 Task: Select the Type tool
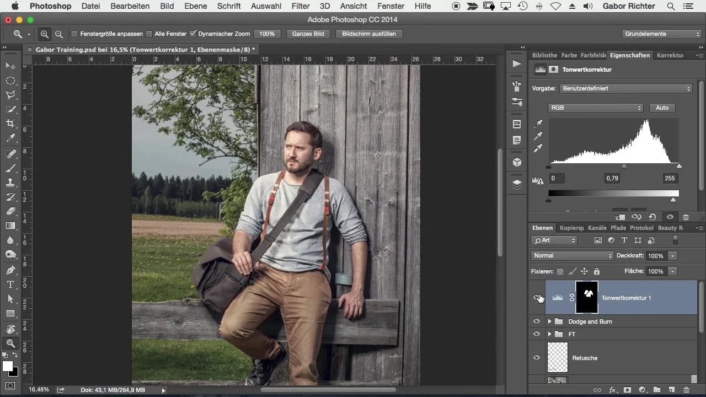coord(10,285)
